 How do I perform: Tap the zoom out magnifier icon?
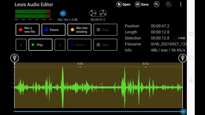pos(168,4)
